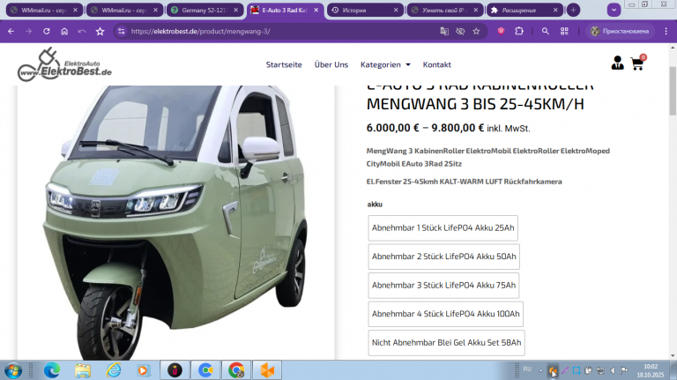
Task: Close the История tab
Action: click(x=396, y=10)
